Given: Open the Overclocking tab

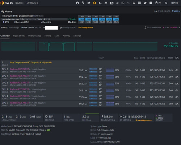Looking at the screenshot, I should click(x=34, y=36).
